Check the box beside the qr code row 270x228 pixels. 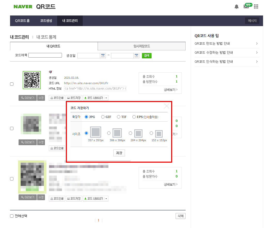tap(12, 84)
